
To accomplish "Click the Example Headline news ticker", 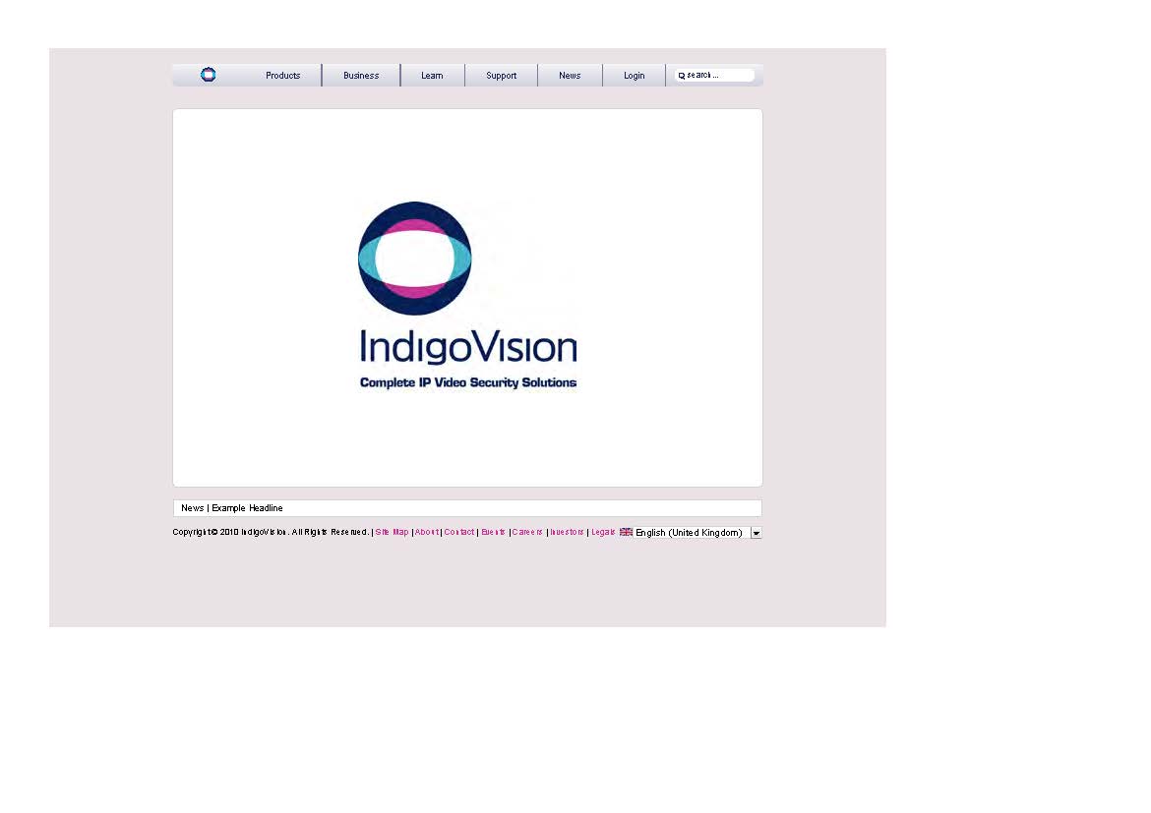I will (x=247, y=508).
